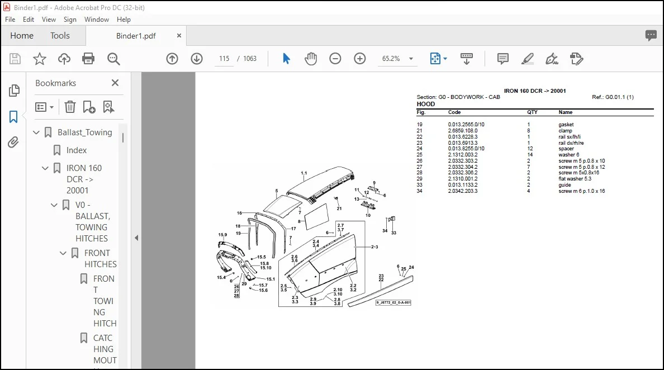
Task: Open the Attachments paperclip panel
Action: [x=13, y=142]
